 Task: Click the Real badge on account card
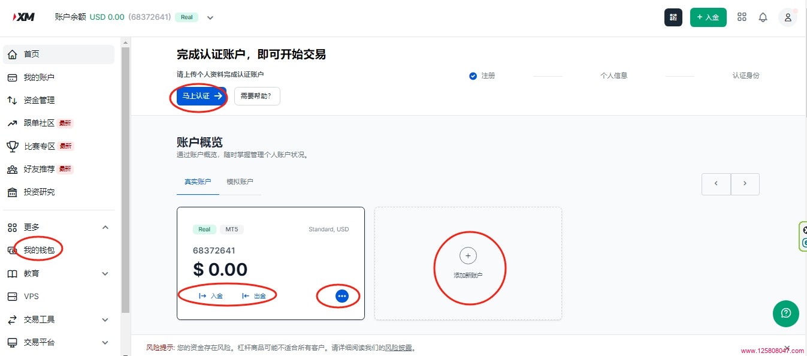(x=204, y=230)
